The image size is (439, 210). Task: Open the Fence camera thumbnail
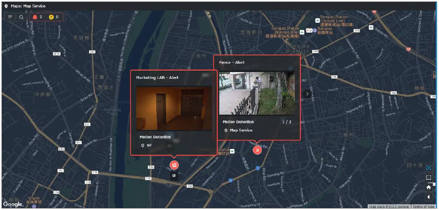(x=257, y=93)
